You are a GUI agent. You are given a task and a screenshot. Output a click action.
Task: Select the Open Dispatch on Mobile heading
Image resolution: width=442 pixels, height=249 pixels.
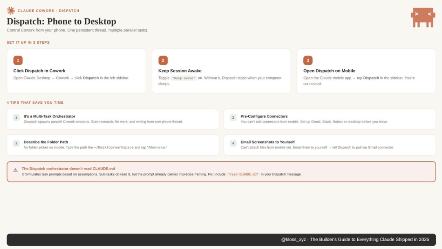[329, 71]
